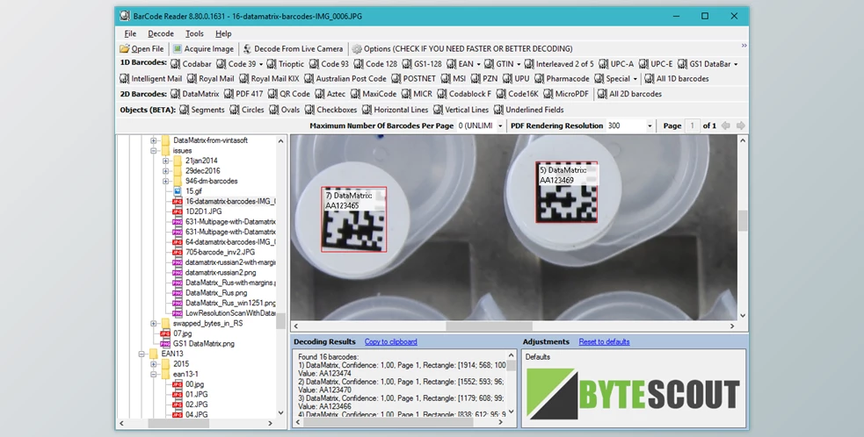Expand the swapped_bytes_in_RS folder

click(x=154, y=323)
